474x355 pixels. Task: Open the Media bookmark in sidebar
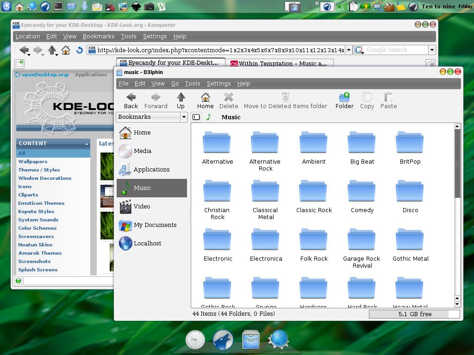pos(152,151)
